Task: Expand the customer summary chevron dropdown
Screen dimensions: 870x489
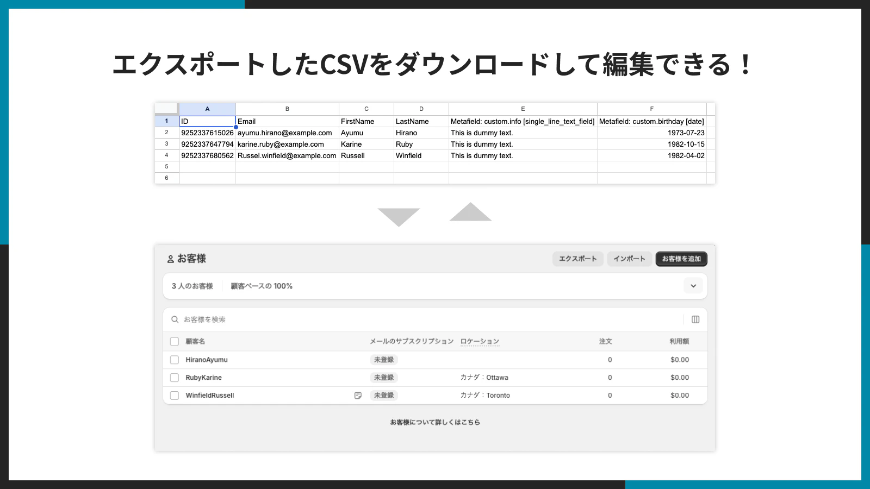Action: coord(693,286)
